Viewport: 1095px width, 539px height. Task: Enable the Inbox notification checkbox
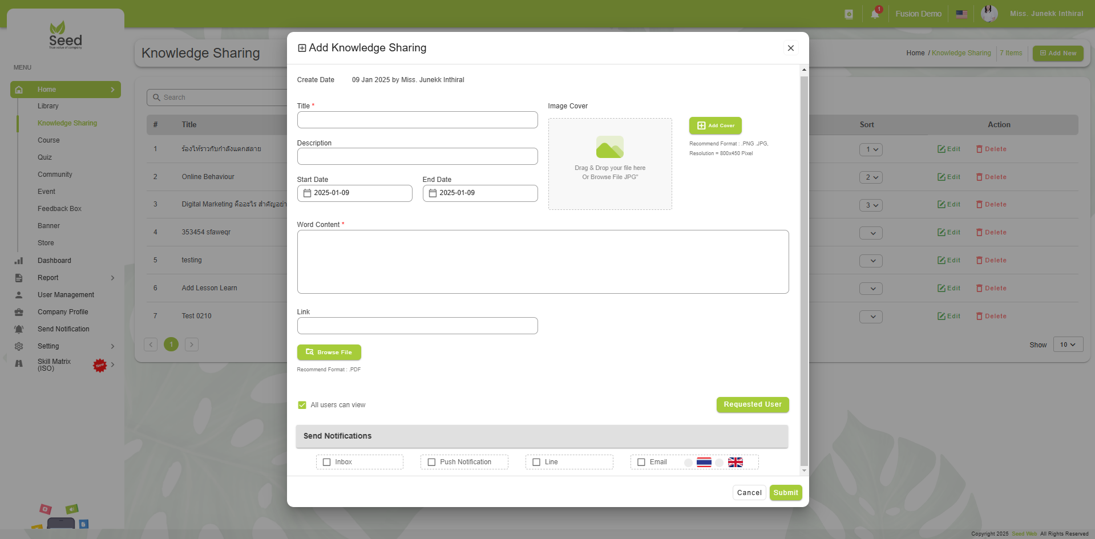point(327,462)
